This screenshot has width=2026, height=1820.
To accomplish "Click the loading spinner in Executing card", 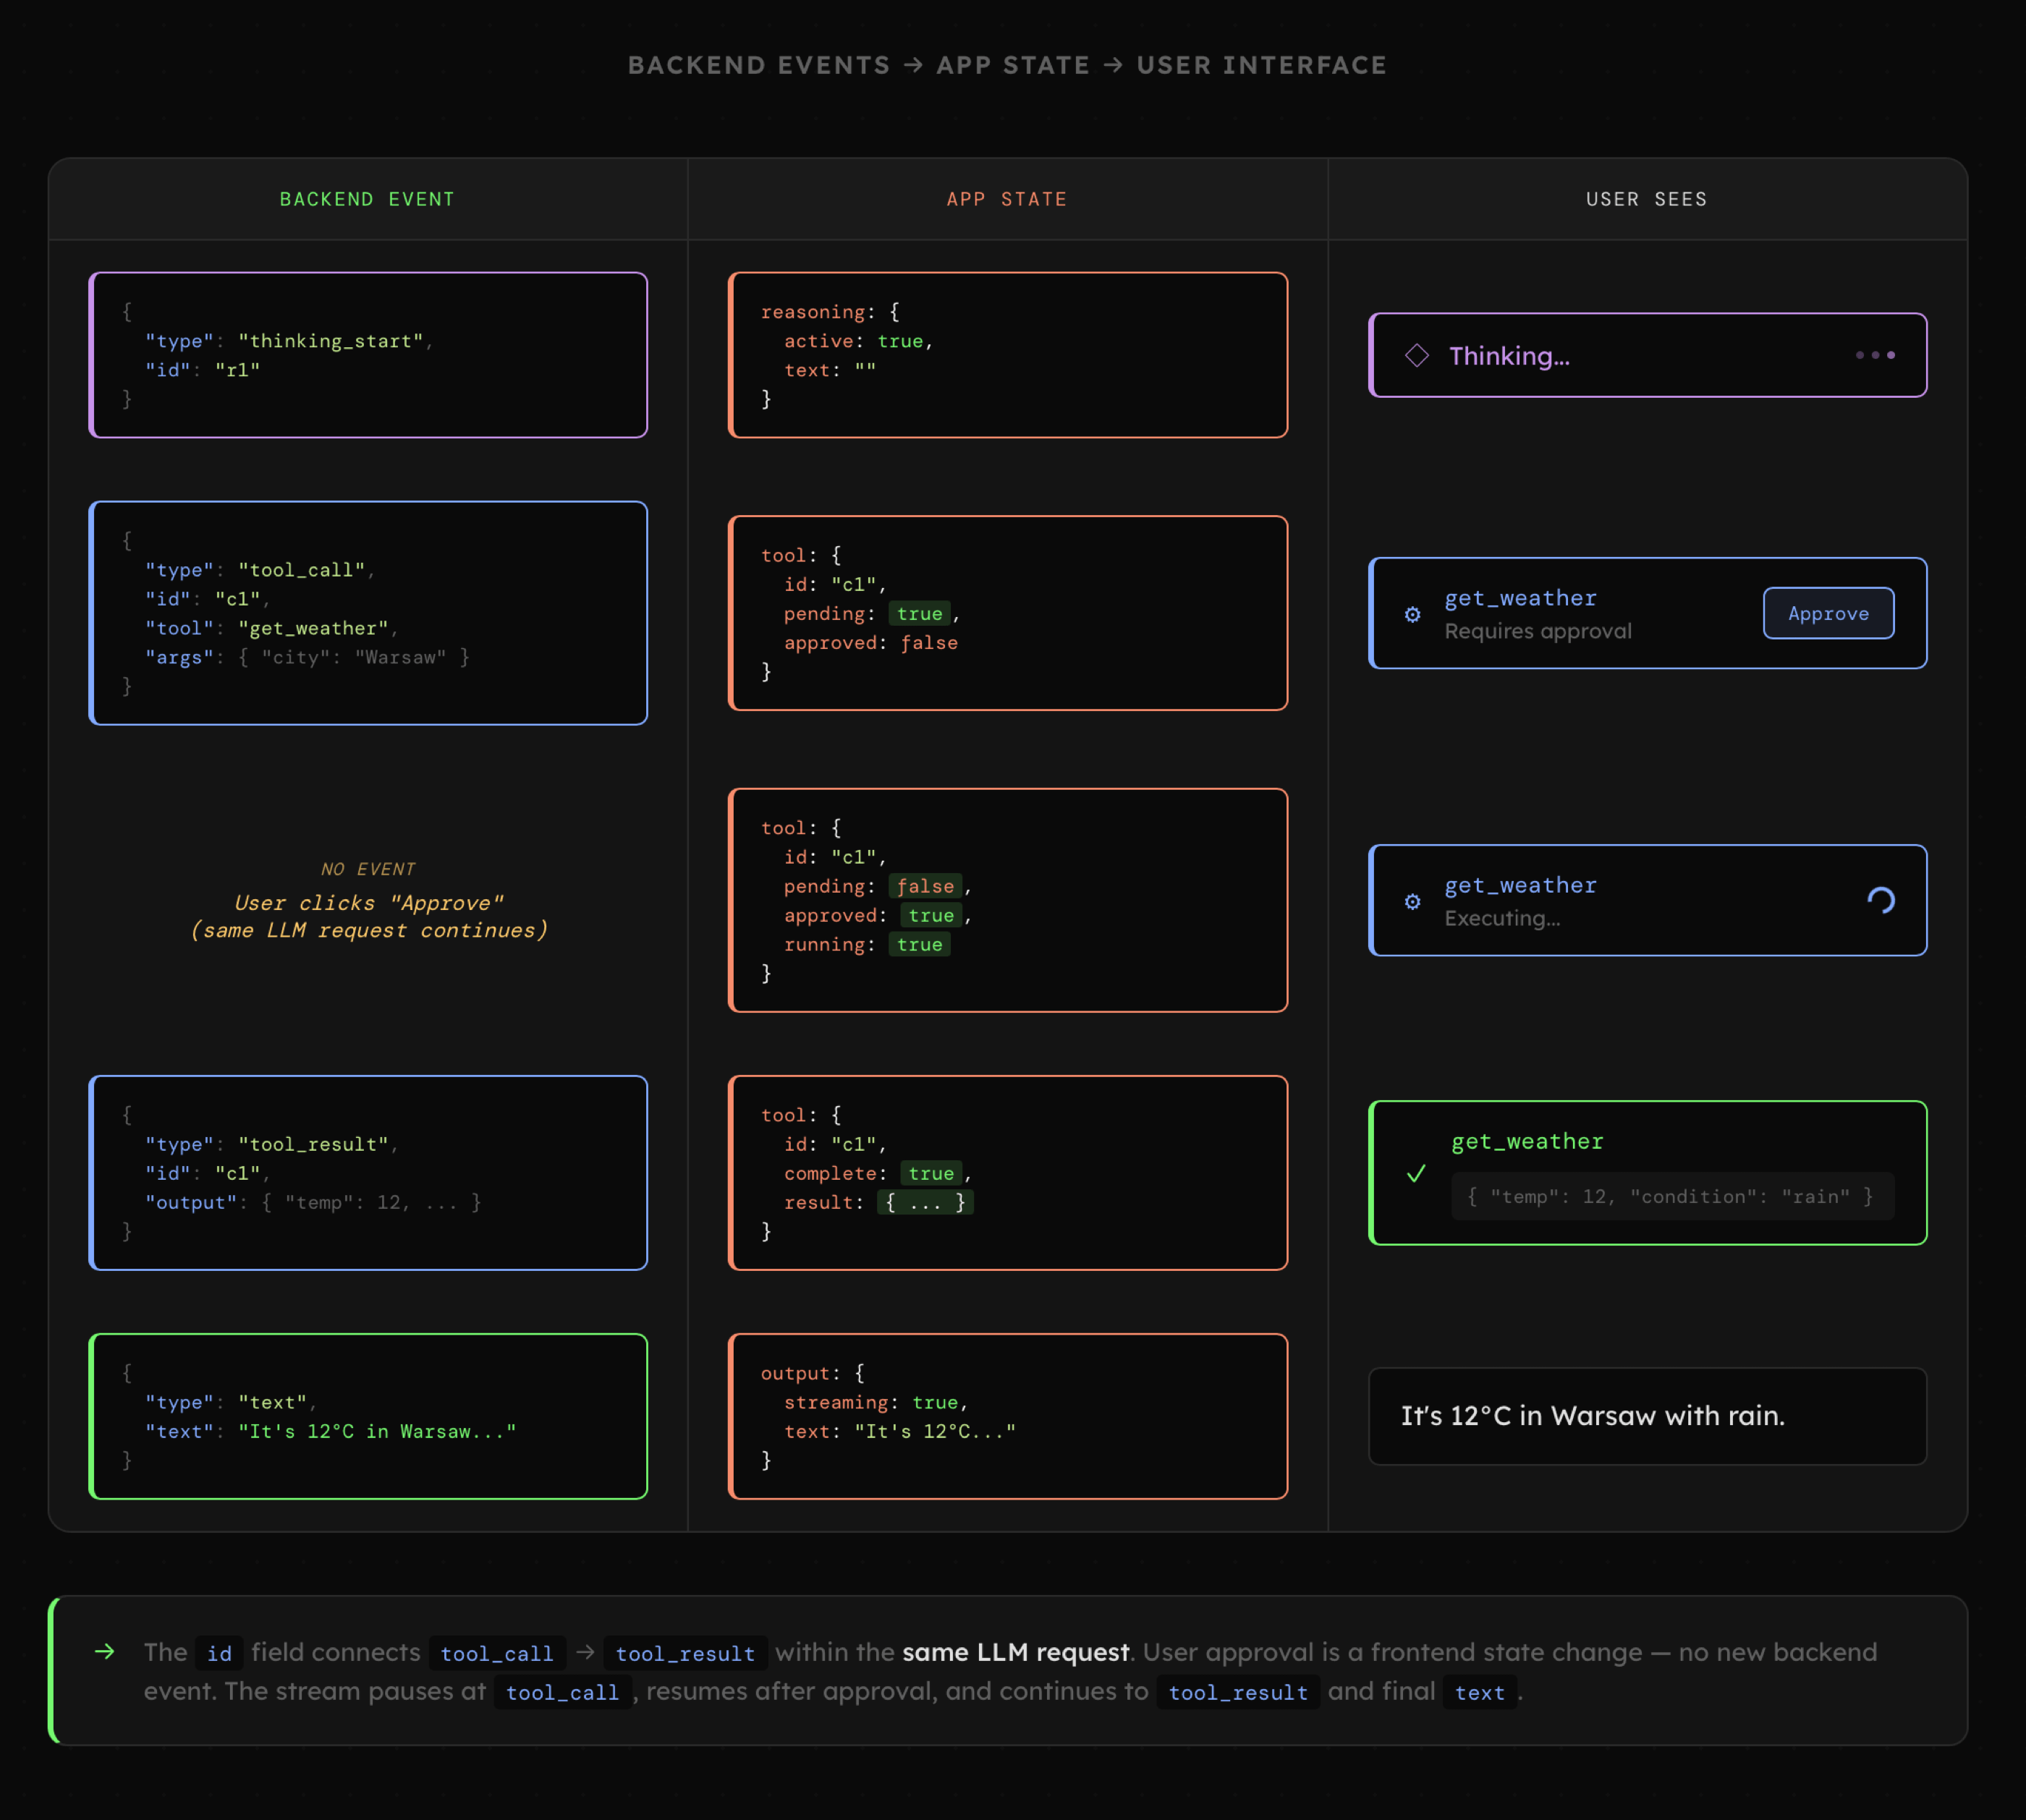I will [x=1880, y=900].
